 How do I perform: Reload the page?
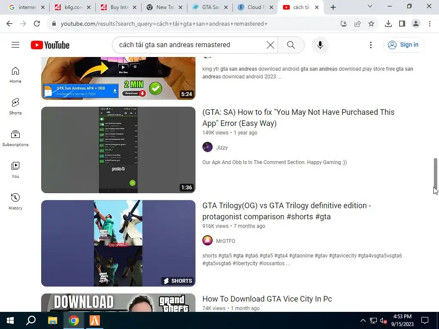click(37, 24)
